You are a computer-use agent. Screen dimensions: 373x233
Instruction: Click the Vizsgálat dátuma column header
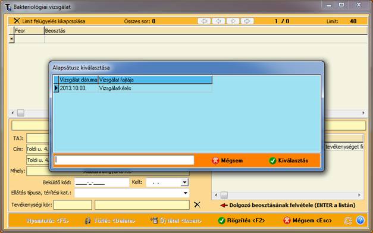point(79,80)
